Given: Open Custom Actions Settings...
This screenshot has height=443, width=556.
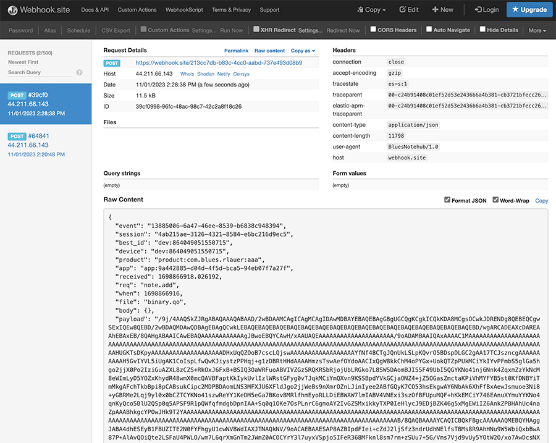Looking at the screenshot, I should pyautogui.click(x=204, y=30).
